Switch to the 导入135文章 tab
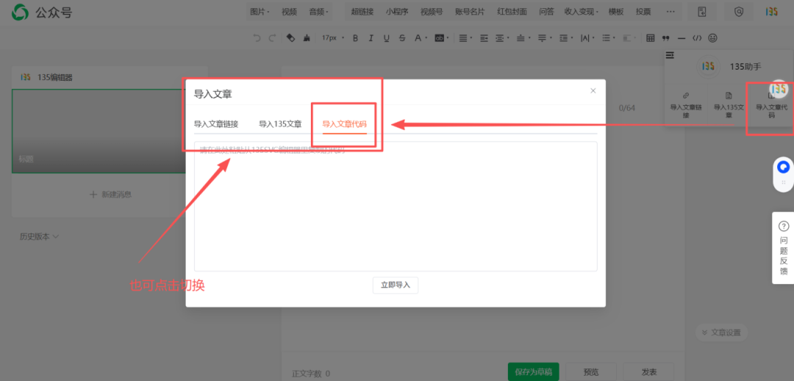 281,124
